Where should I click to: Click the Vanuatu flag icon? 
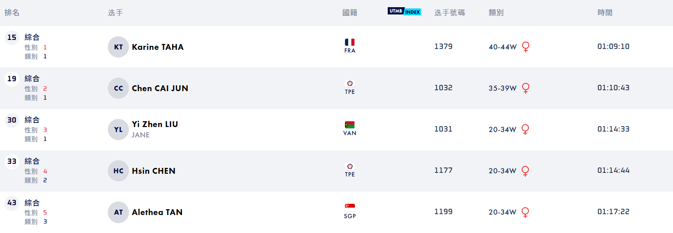click(350, 125)
